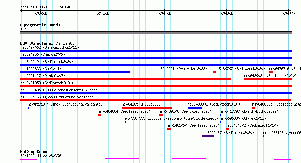Select the 13q33.3 cytogenetic band bar
The width and height of the screenshot is (301, 163).
156,33
